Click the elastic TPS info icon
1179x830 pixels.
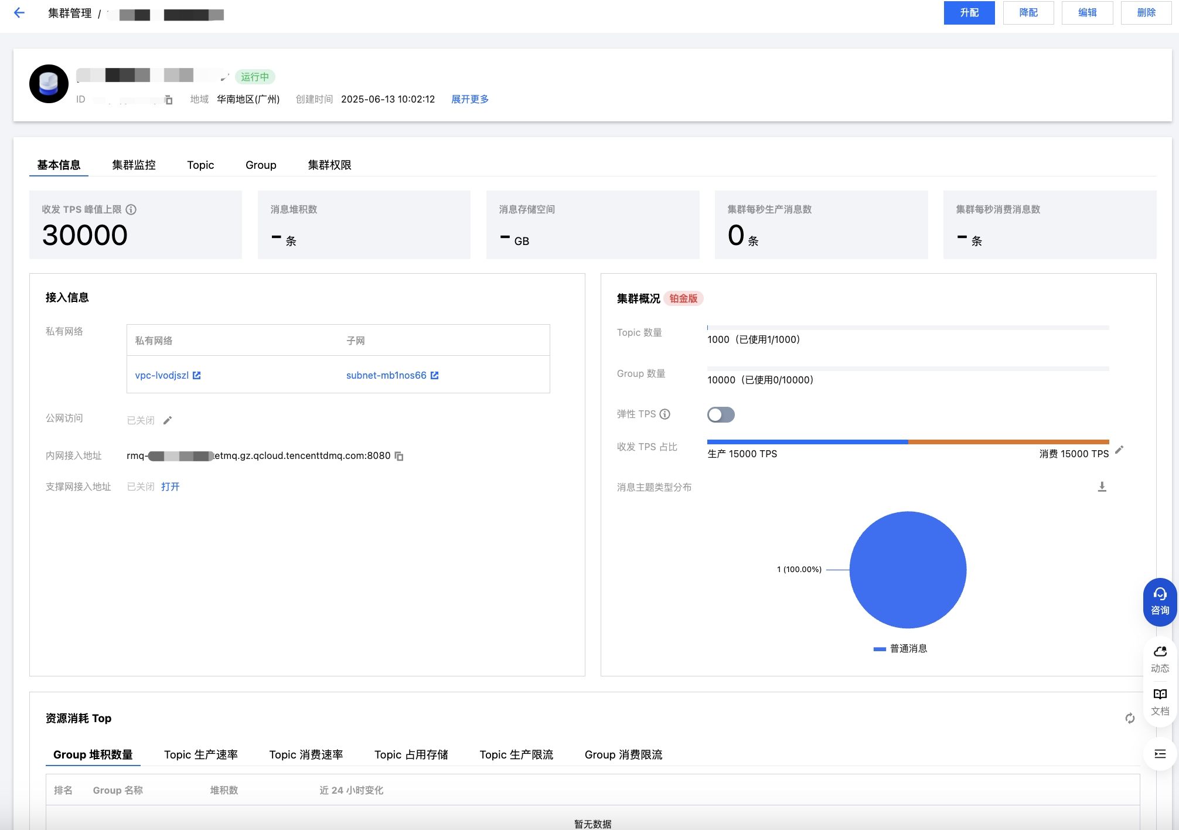click(x=665, y=414)
